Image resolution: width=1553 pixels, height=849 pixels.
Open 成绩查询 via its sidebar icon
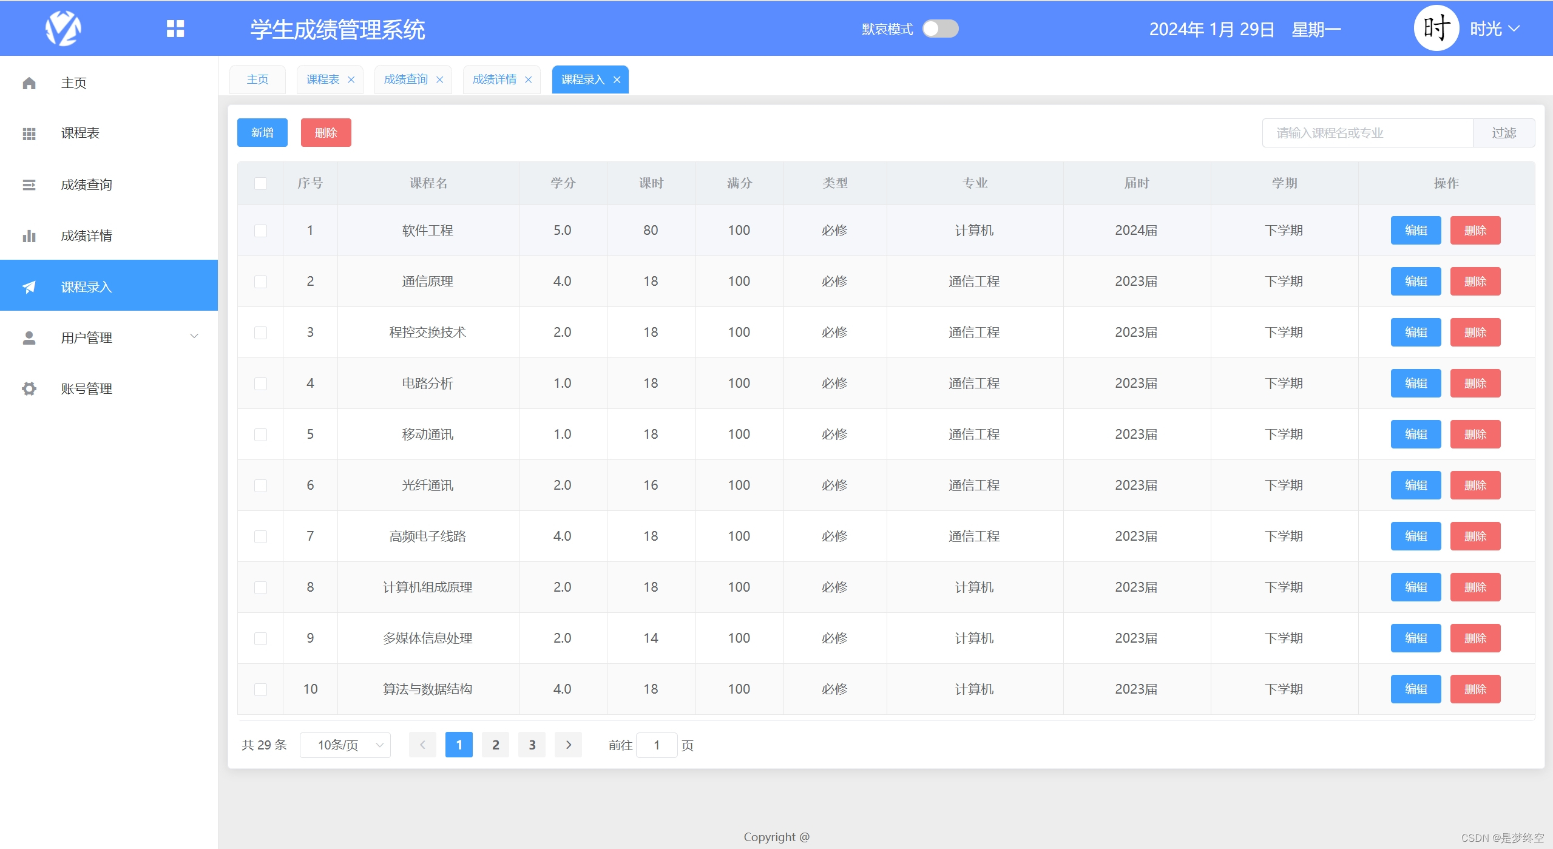(x=29, y=184)
